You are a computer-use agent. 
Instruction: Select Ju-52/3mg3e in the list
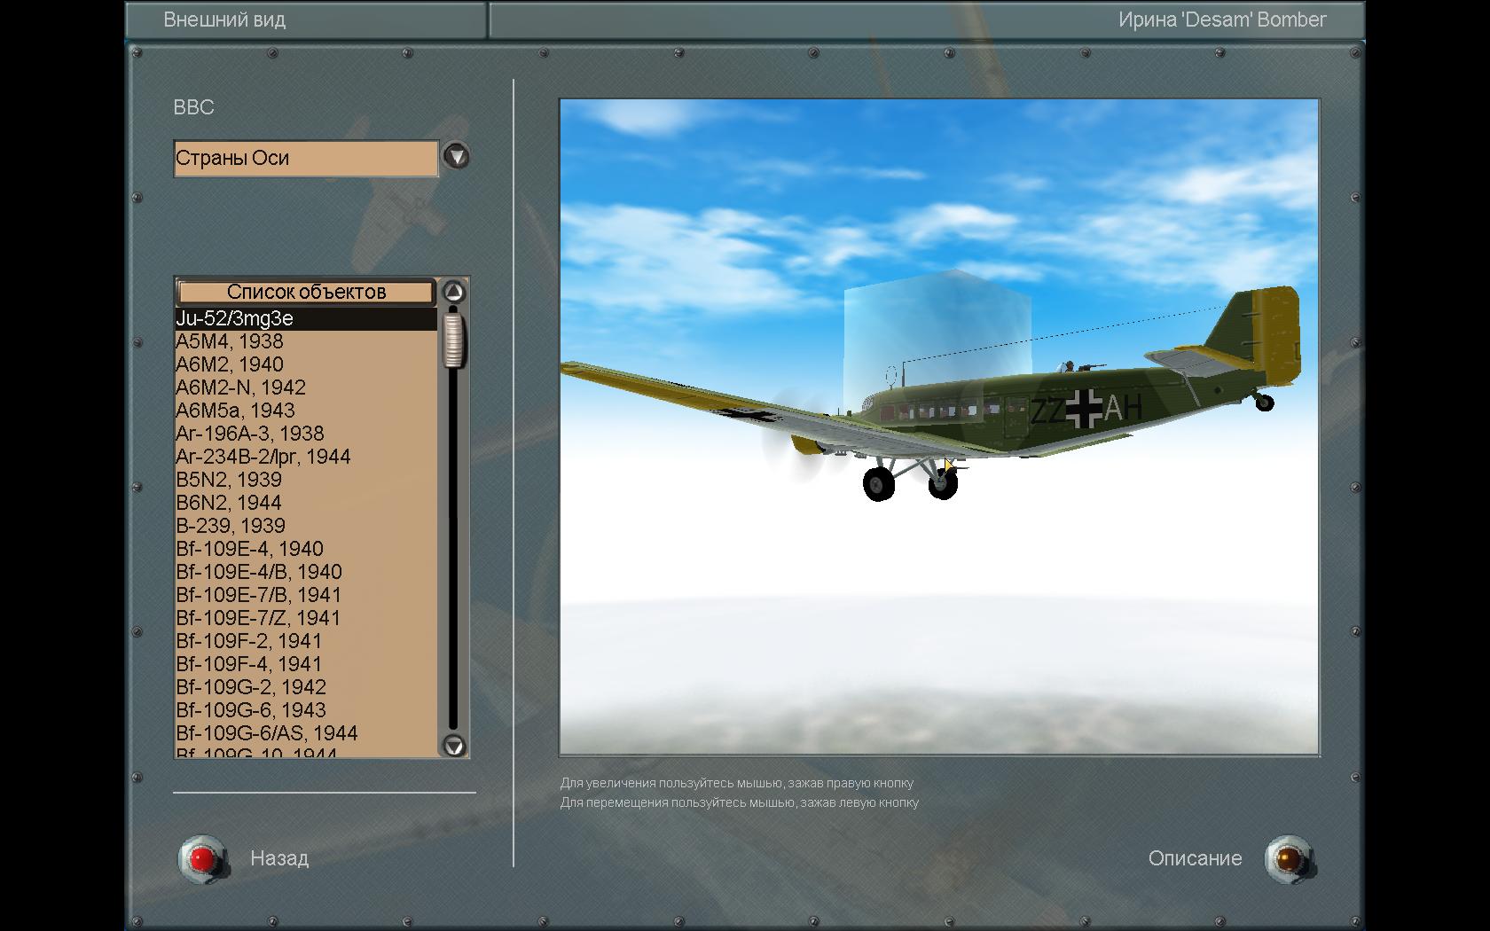tap(306, 318)
